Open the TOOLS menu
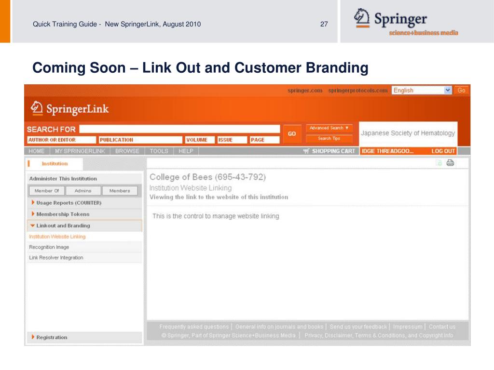The image size is (494, 370). click(159, 151)
